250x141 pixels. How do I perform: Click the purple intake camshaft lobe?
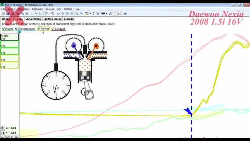point(74,46)
